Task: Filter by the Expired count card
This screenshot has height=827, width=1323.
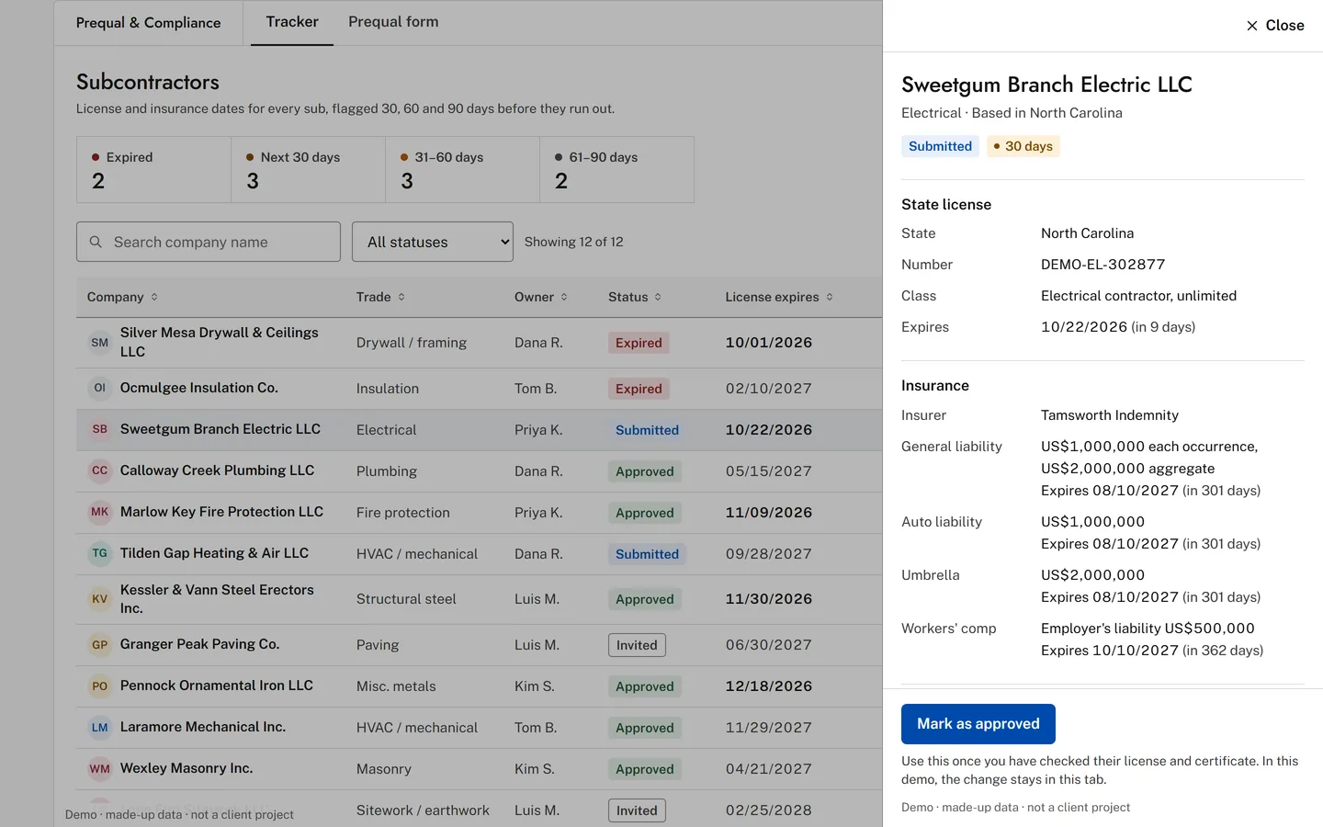Action: (x=153, y=170)
